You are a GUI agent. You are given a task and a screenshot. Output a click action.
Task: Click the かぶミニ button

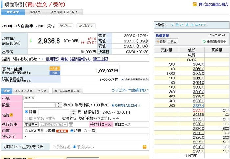[66, 26]
